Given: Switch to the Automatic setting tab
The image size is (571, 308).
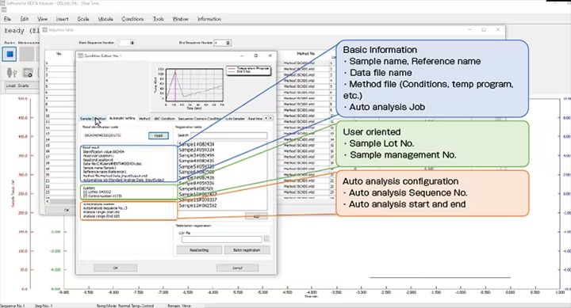Looking at the screenshot, I should point(122,118).
